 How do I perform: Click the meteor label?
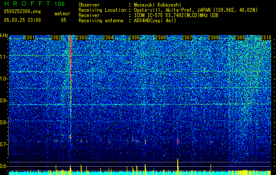62,14
